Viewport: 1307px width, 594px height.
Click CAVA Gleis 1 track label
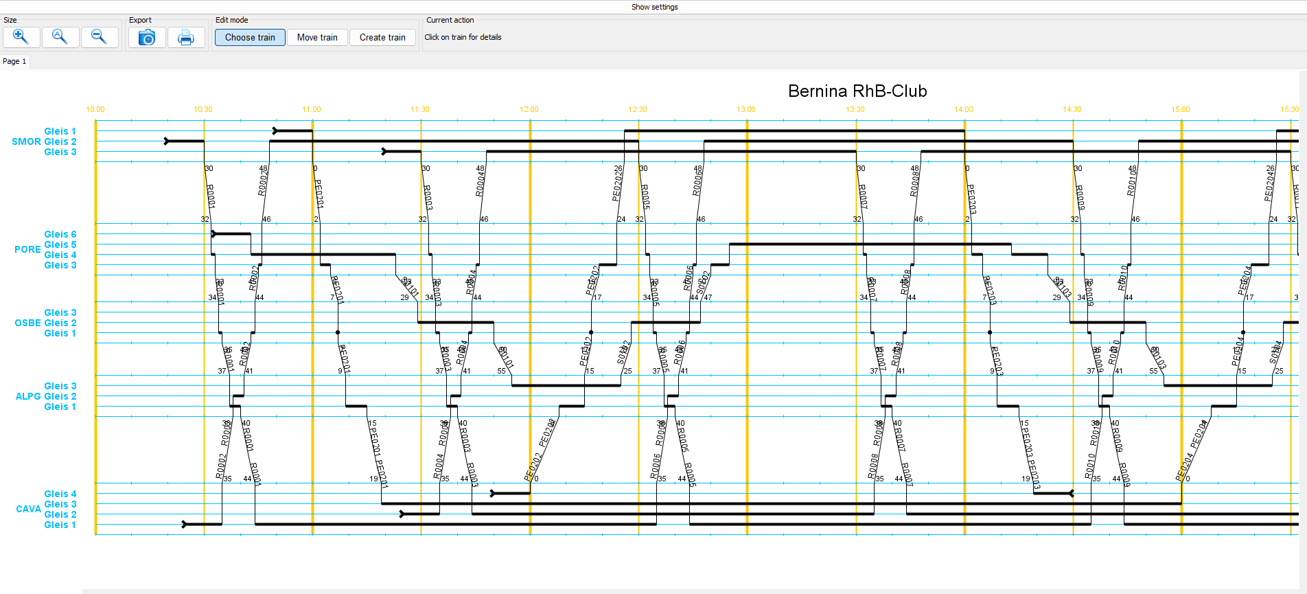tap(60, 525)
